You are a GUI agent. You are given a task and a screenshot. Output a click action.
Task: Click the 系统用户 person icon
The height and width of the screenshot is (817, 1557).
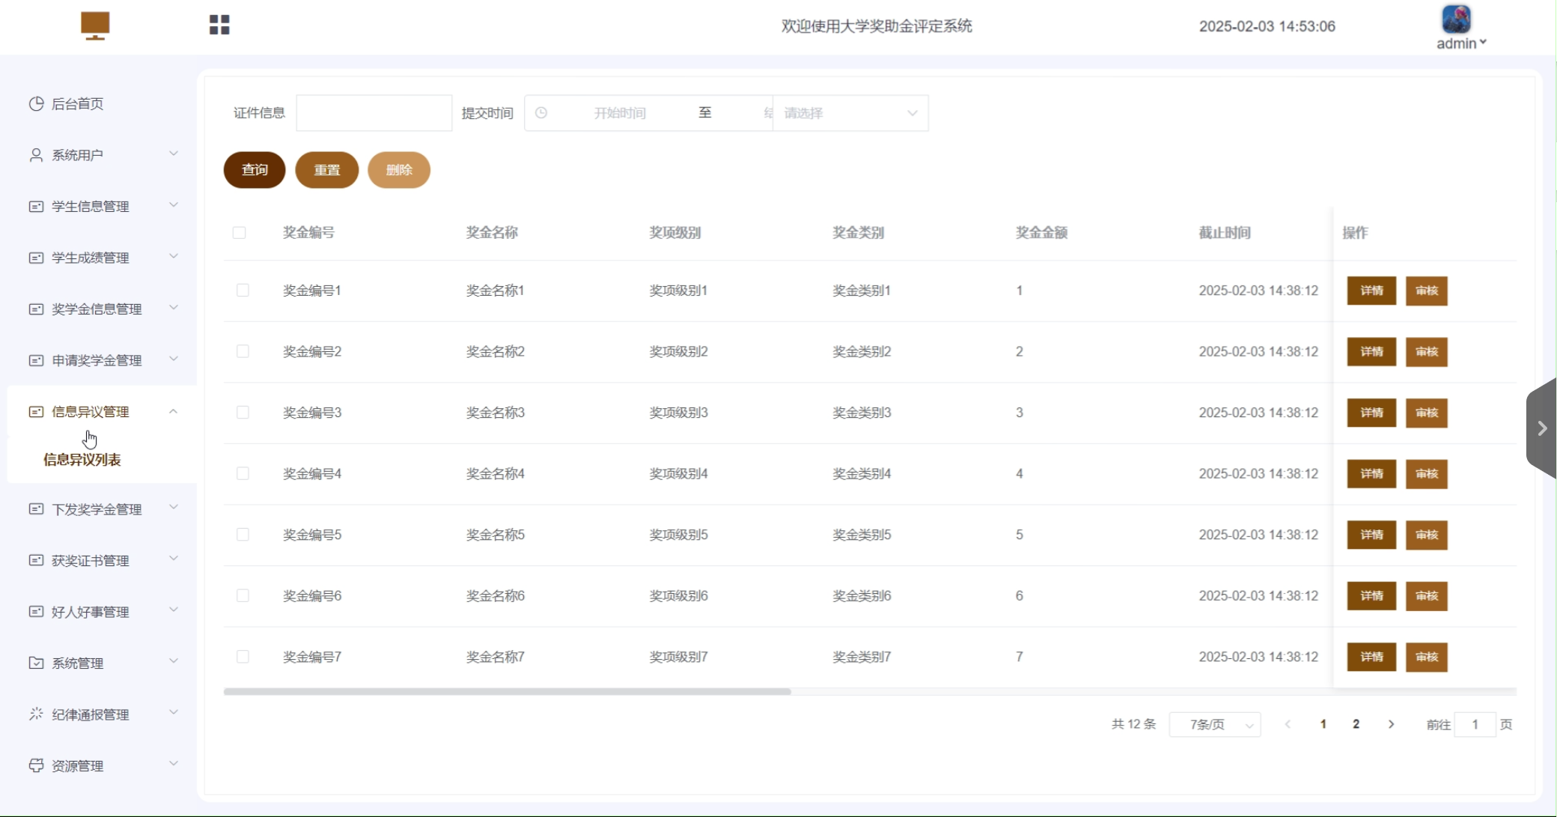point(36,155)
